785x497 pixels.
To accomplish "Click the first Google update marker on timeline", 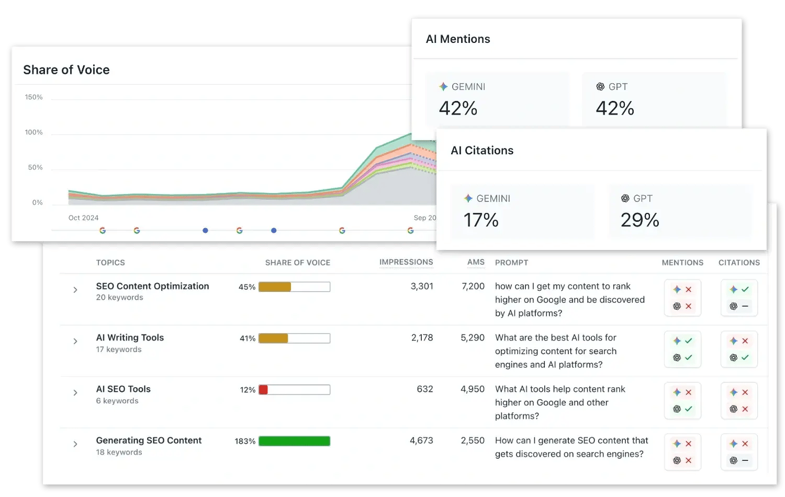I will (x=103, y=231).
